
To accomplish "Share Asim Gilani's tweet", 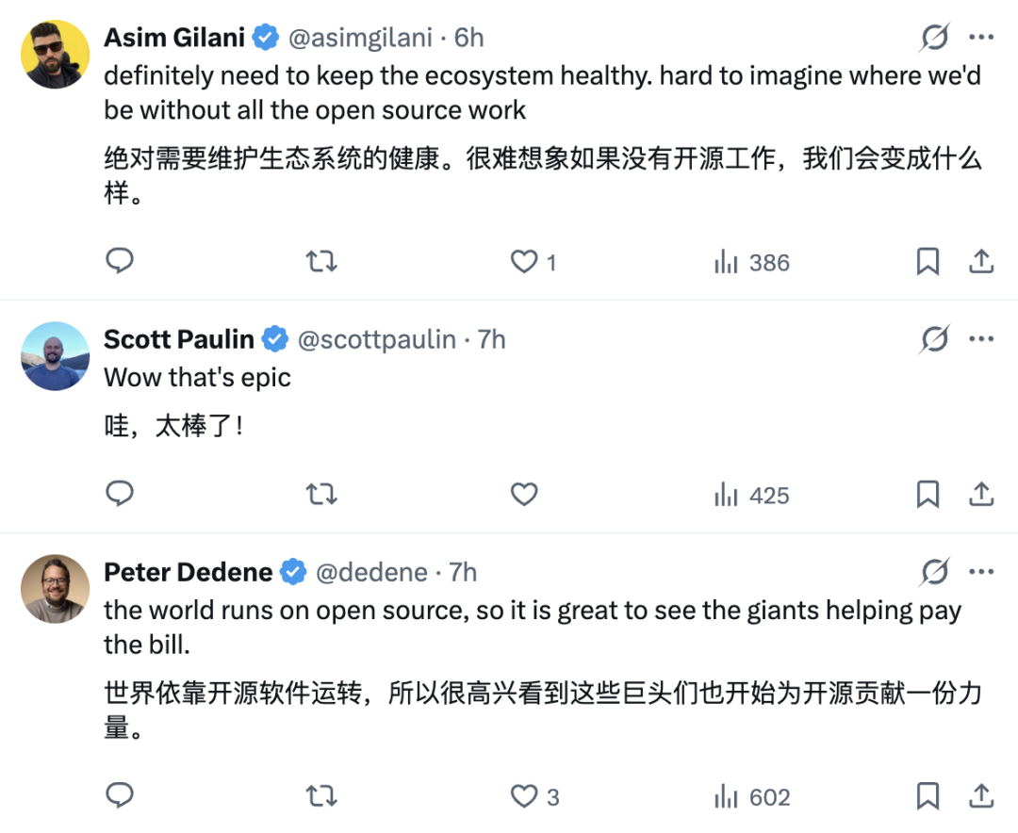I will (981, 261).
